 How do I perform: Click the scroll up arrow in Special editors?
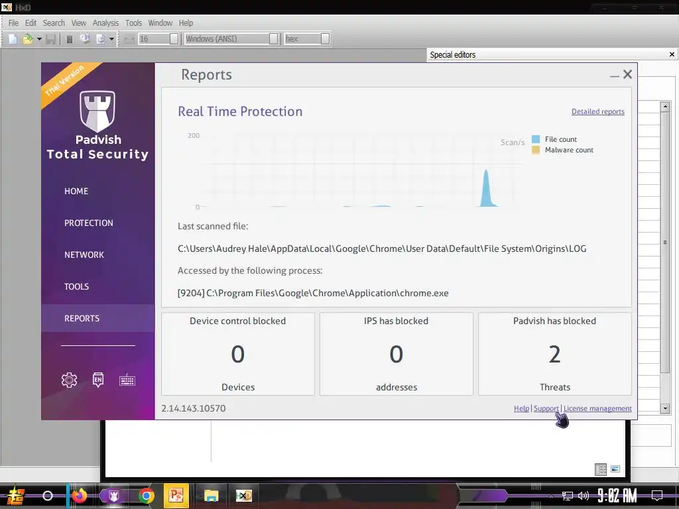click(665, 107)
